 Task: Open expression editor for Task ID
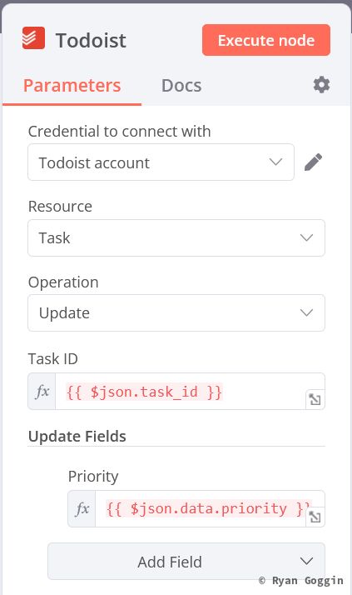click(315, 399)
